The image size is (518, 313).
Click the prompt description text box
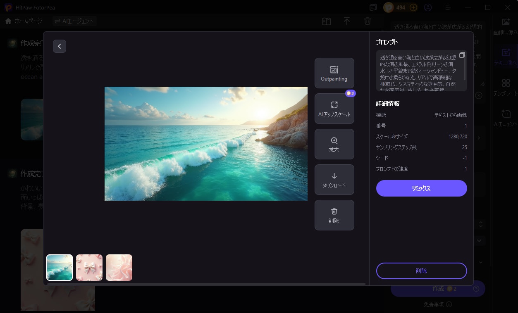tap(421, 71)
